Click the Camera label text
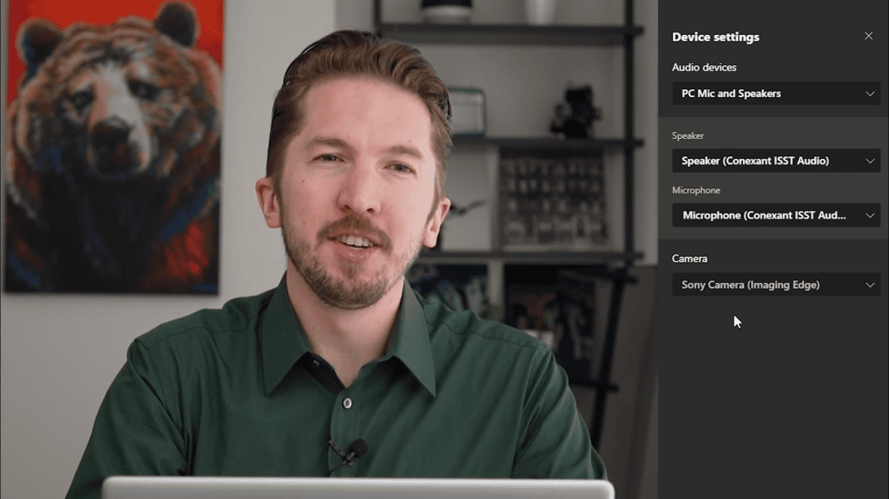 [689, 259]
